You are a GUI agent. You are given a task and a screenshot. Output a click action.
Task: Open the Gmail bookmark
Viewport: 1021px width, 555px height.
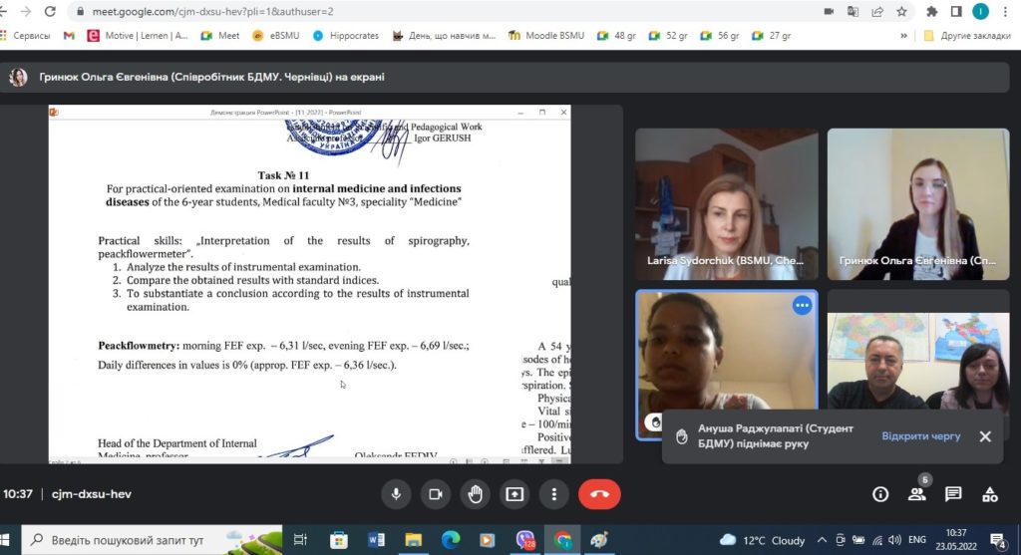[69, 36]
